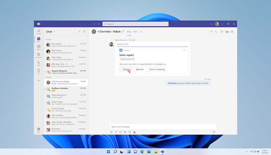Image resolution: width=271 pixels, height=155 pixels.
Task: Launch Microsoft Edge from taskbar
Action: pyautogui.click(x=142, y=152)
